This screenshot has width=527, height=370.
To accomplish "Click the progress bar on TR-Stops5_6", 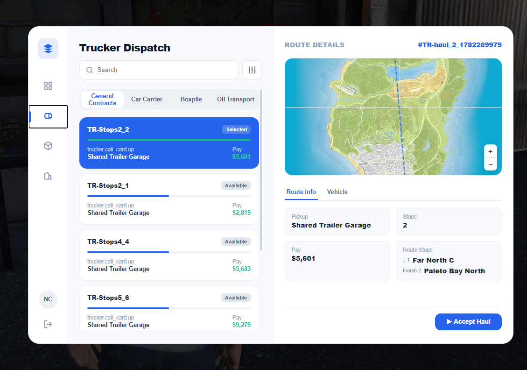I will tap(169, 308).
